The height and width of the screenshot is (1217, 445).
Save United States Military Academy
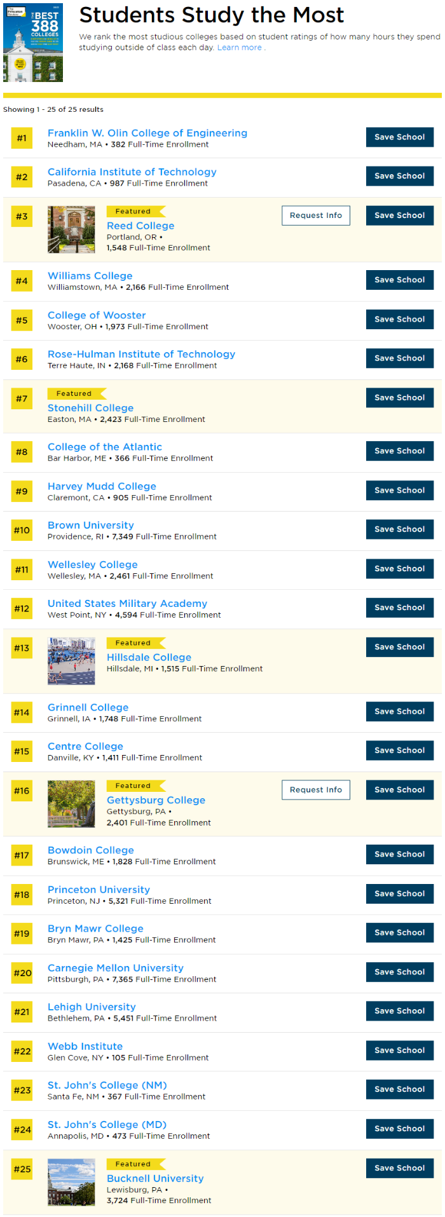[x=400, y=608]
